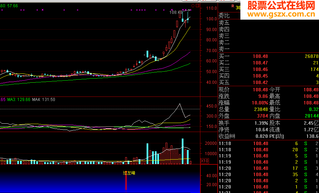Click the 总量 value 23848
Screen dimensions: 319x193
(261, 109)
